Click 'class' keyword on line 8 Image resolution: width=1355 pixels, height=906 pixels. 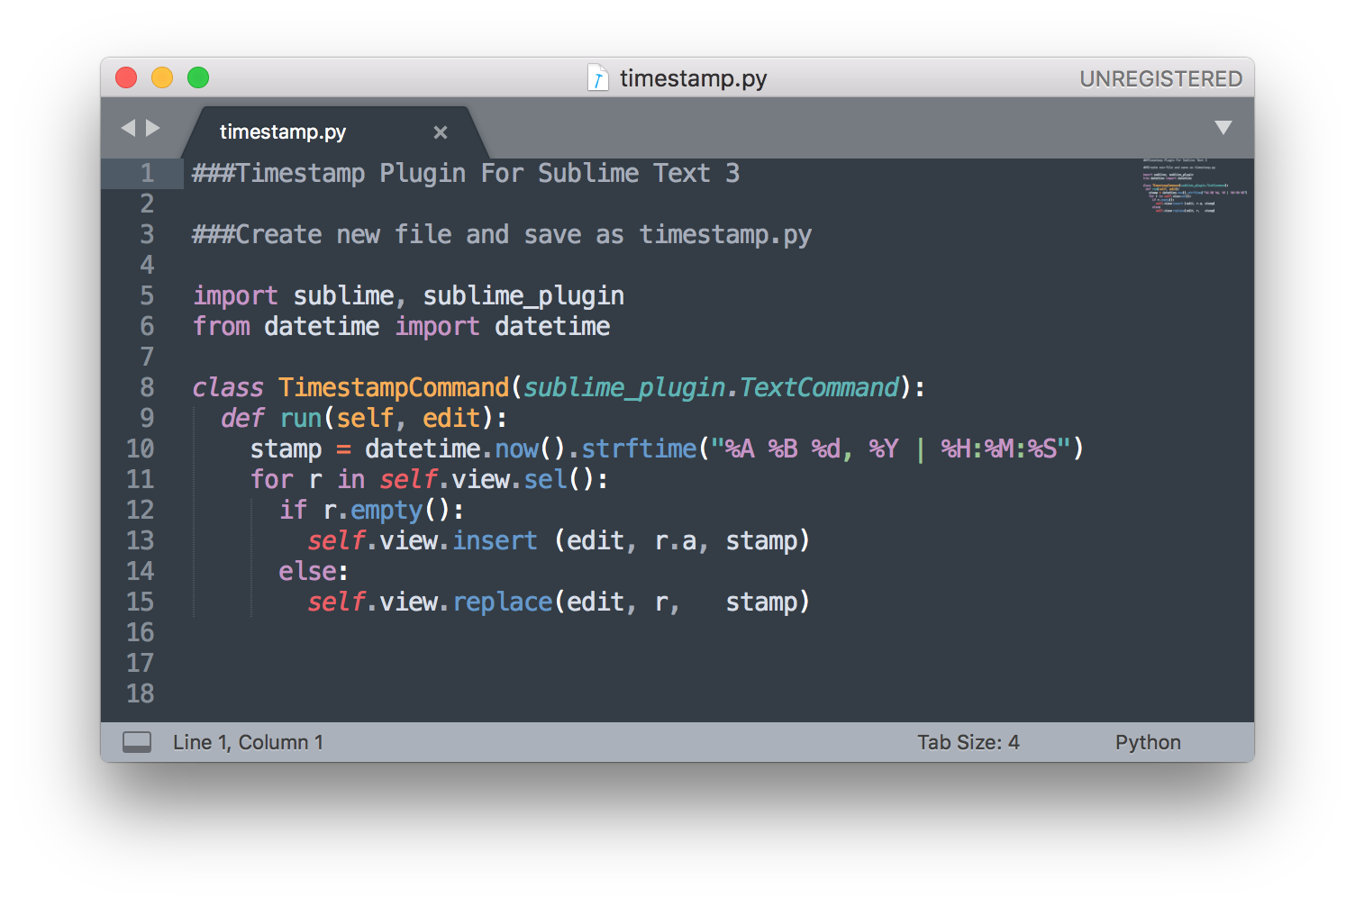coord(228,387)
